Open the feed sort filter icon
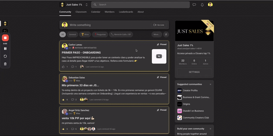 point(166,34)
